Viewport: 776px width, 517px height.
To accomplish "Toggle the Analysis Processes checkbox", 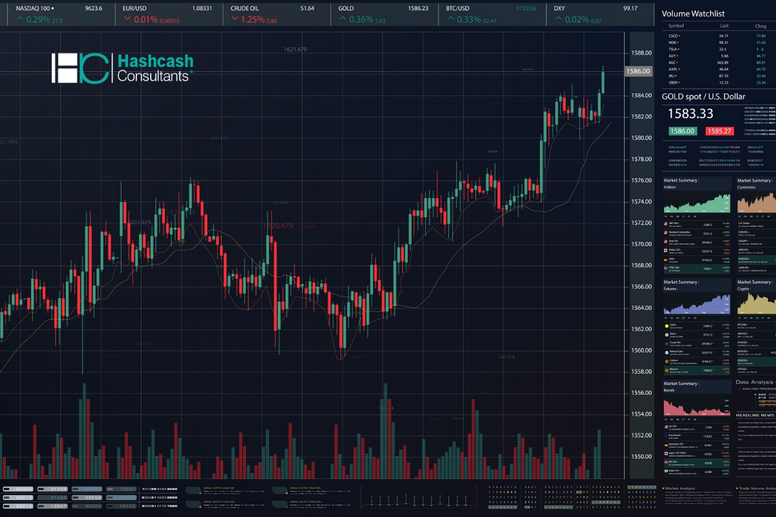I will (x=739, y=389).
